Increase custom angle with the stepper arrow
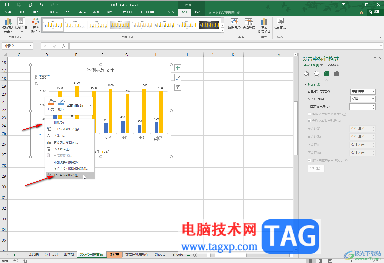 [373, 105]
